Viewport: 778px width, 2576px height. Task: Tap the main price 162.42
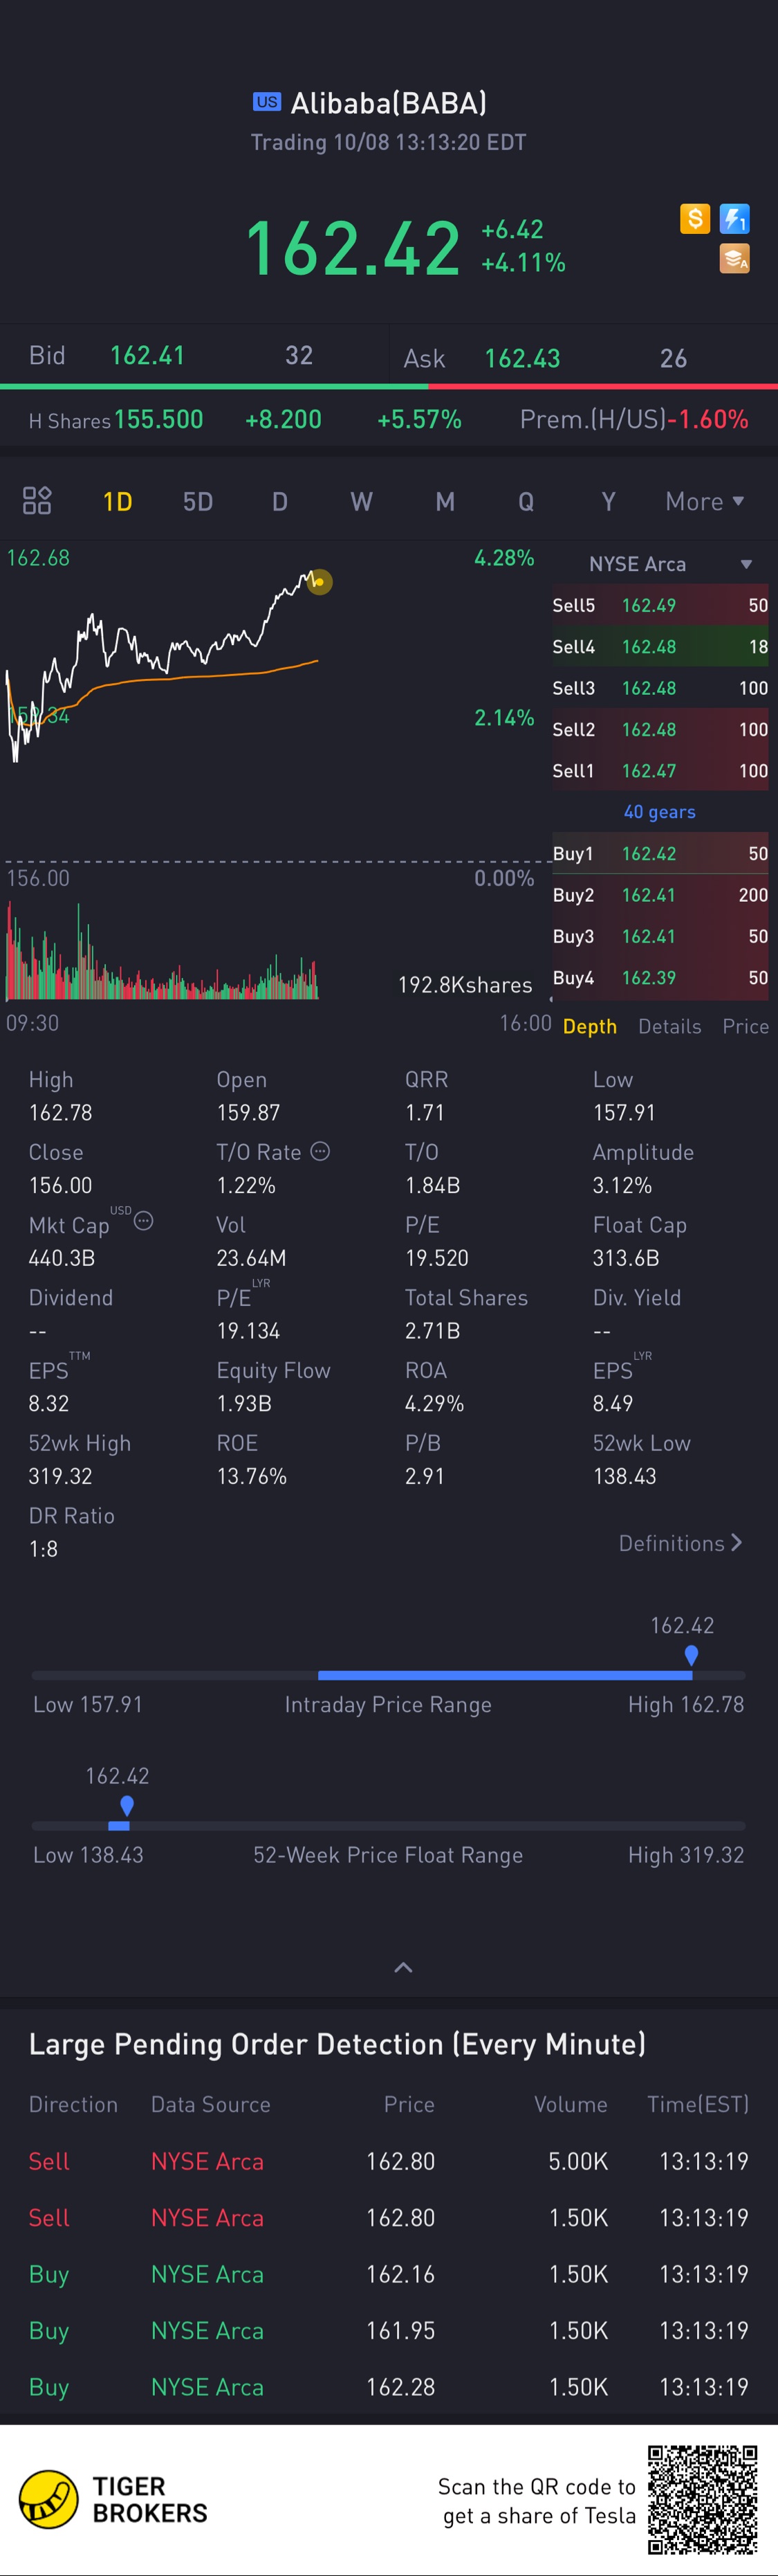pyautogui.click(x=353, y=247)
